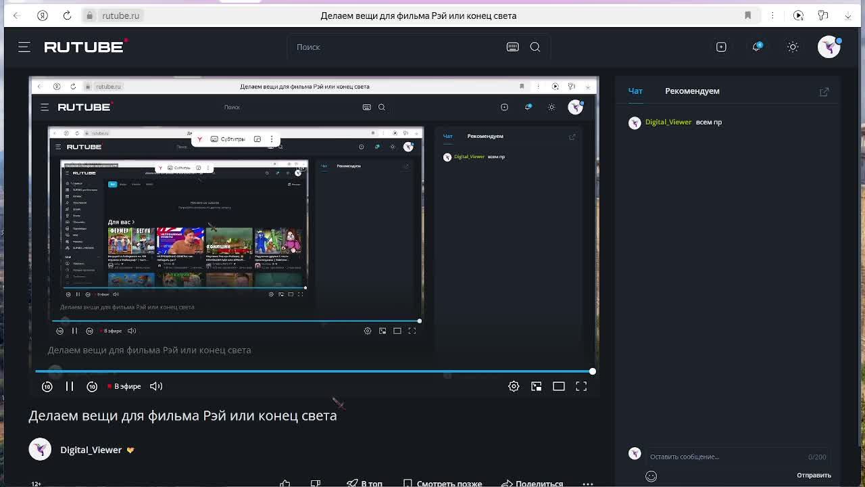Screen dimensions: 865x487
Task: Open the browser three-dot page menu
Action: 772,16
